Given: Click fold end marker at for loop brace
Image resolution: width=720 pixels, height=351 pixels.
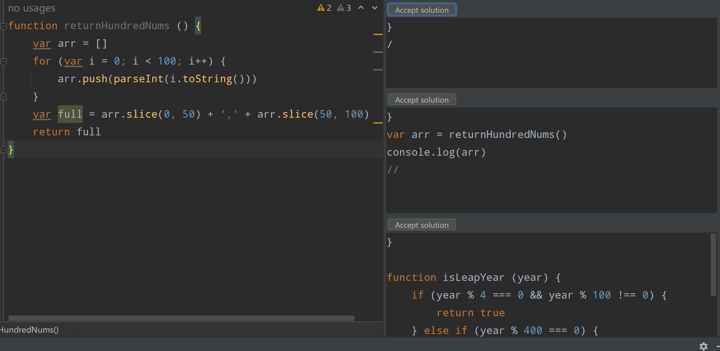Looking at the screenshot, I should [4, 97].
